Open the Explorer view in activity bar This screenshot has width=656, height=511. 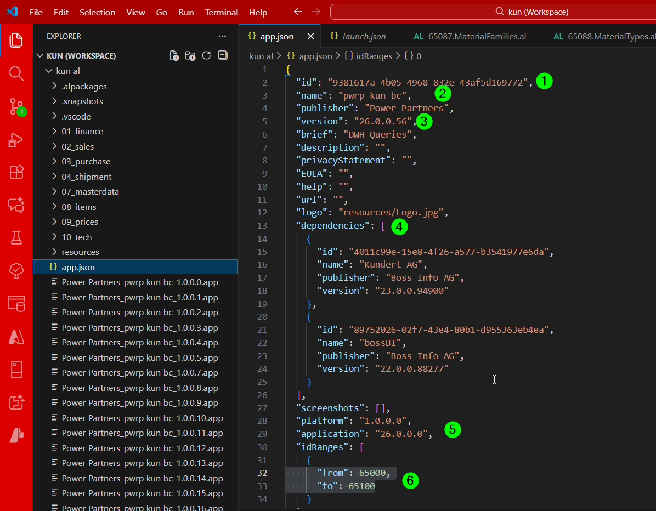(x=16, y=41)
